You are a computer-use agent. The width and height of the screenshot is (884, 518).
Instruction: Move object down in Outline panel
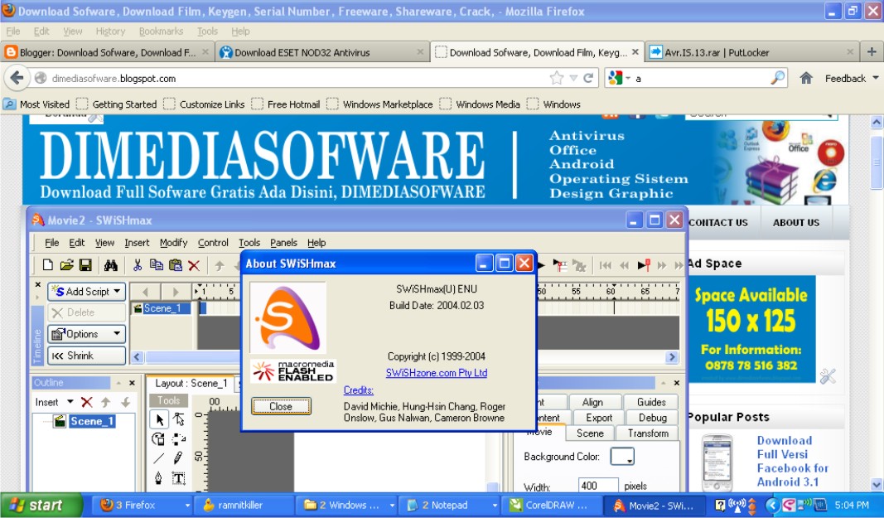click(125, 402)
